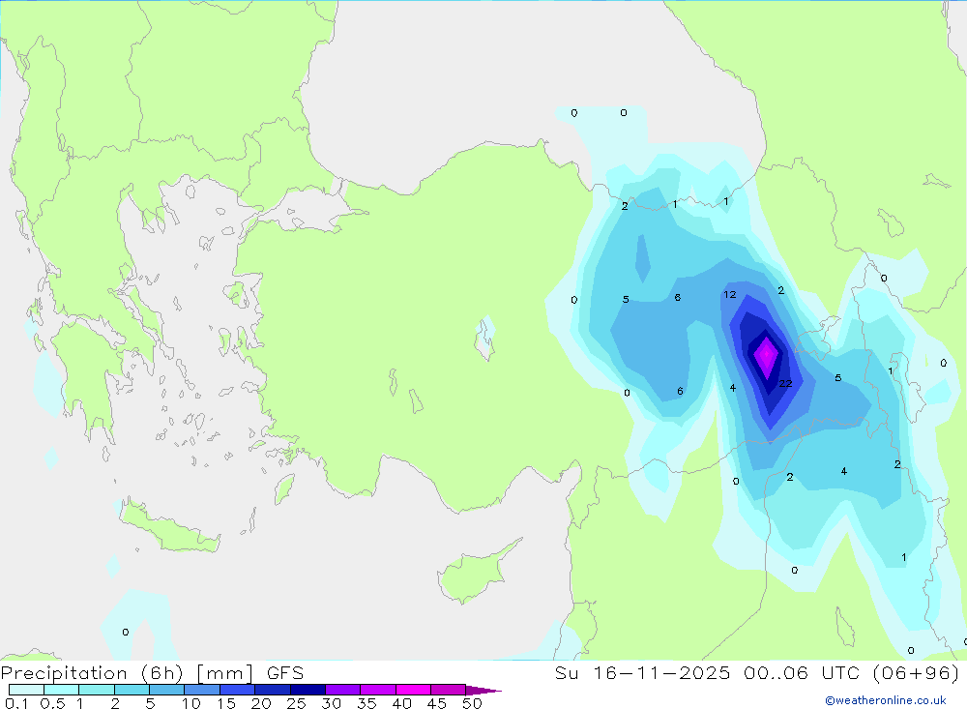The image size is (967, 709).
Task: Click the legend label "15"
Action: (x=225, y=703)
